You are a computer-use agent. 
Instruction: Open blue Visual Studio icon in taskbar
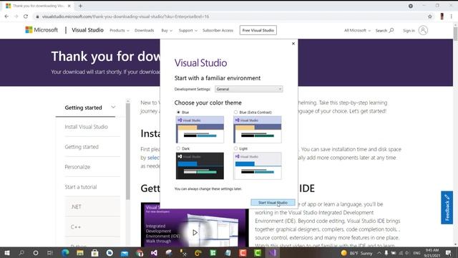pos(155,253)
